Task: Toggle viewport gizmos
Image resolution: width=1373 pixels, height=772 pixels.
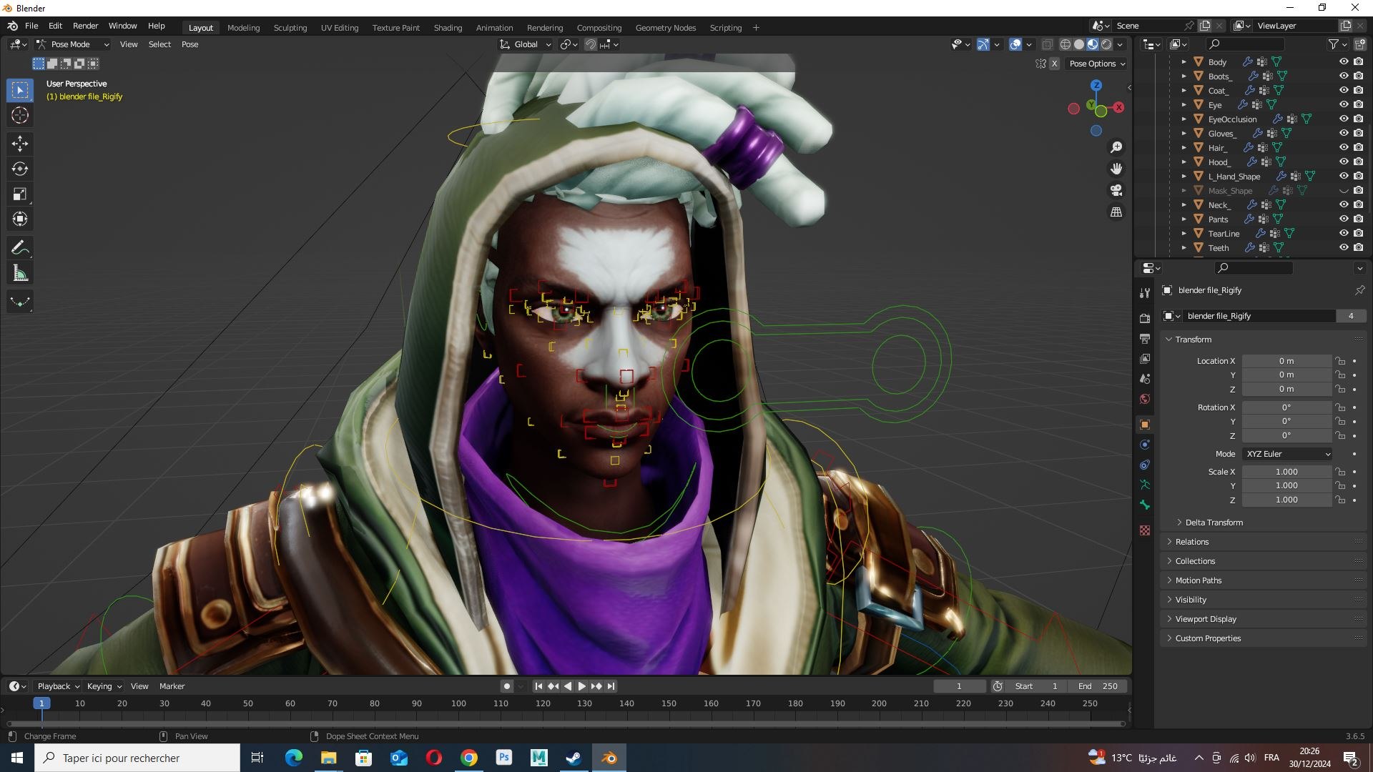Action: pos(983,44)
